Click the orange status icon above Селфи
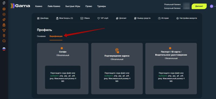Screen dimensions: 216x99 point(62,48)
